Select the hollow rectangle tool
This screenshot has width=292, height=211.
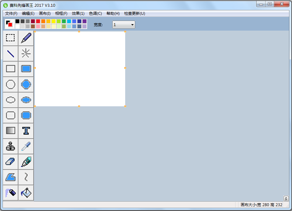(10, 69)
